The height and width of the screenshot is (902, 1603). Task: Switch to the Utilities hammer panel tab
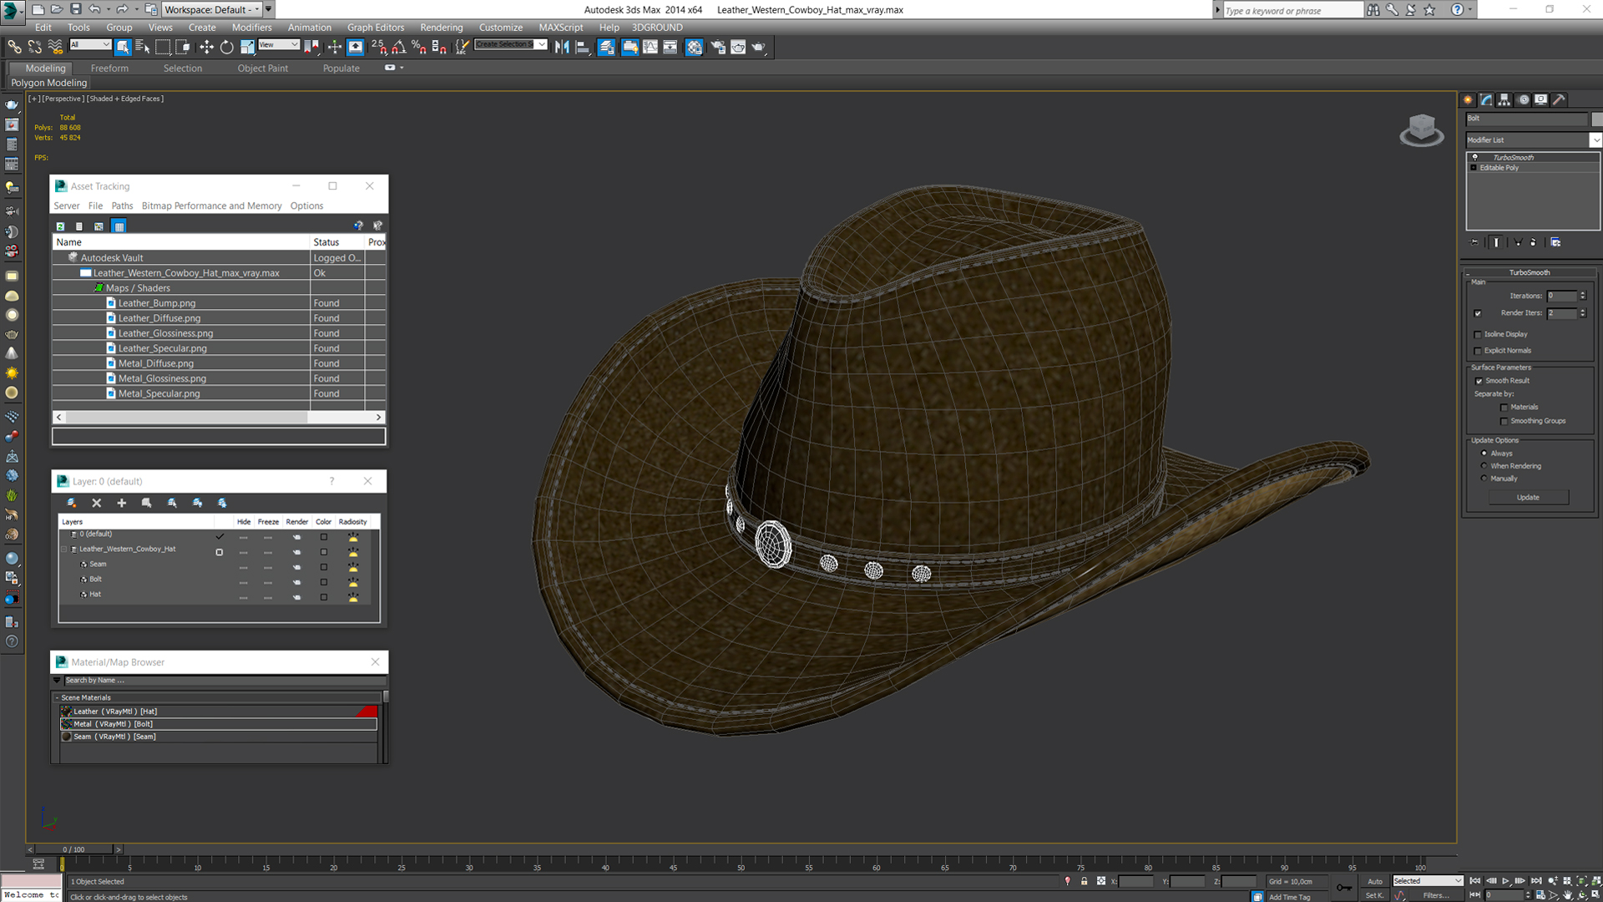pos(1560,99)
